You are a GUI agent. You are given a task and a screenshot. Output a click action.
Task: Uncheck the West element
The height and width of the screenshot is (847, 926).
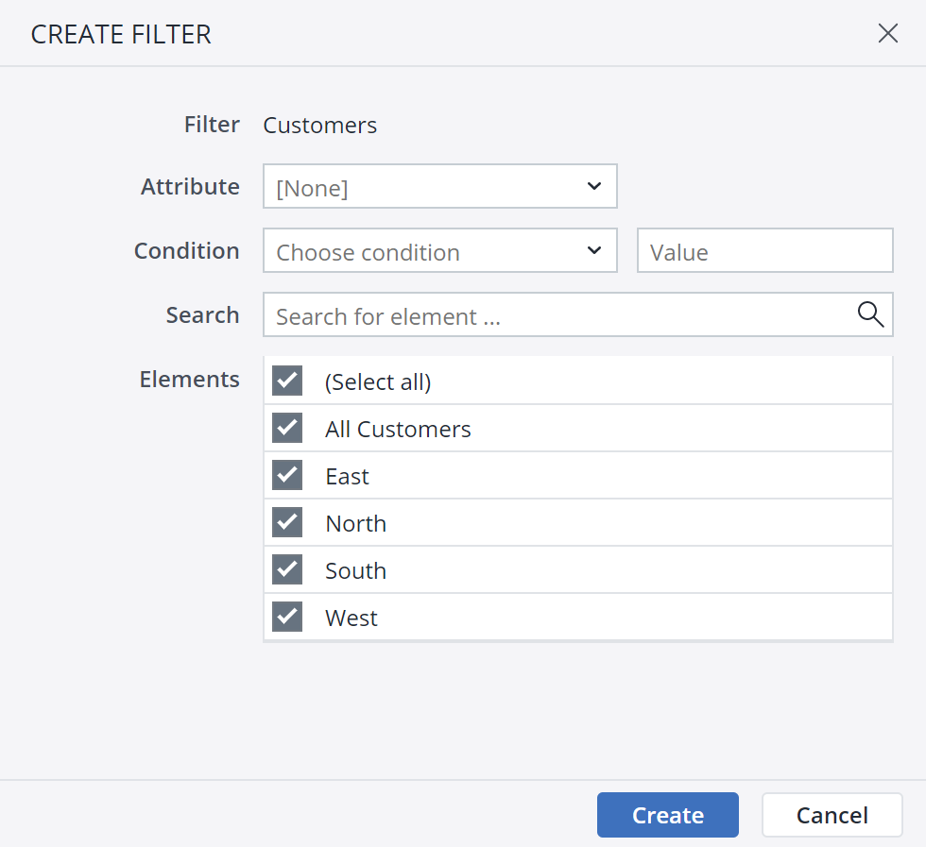[287, 617]
